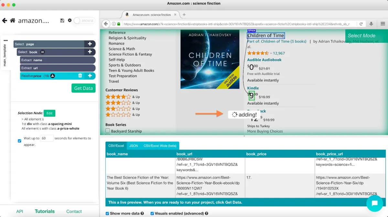Go back using the ParseHub back arrow
Viewport: 388px width, 217px height.
[x=5, y=21]
